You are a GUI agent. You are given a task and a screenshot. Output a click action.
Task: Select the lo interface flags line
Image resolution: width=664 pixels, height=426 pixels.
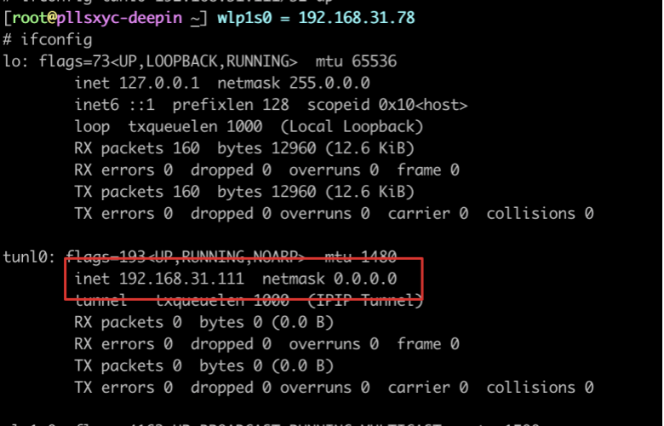[199, 61]
